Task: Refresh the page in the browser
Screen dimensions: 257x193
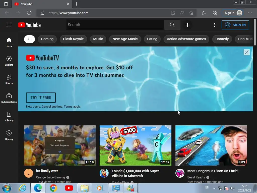Action: coord(29,13)
